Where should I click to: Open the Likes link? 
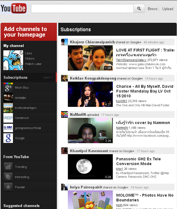tap(29, 53)
